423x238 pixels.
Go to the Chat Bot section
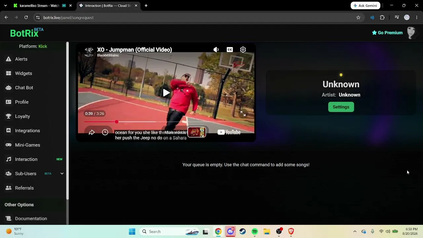24,88
